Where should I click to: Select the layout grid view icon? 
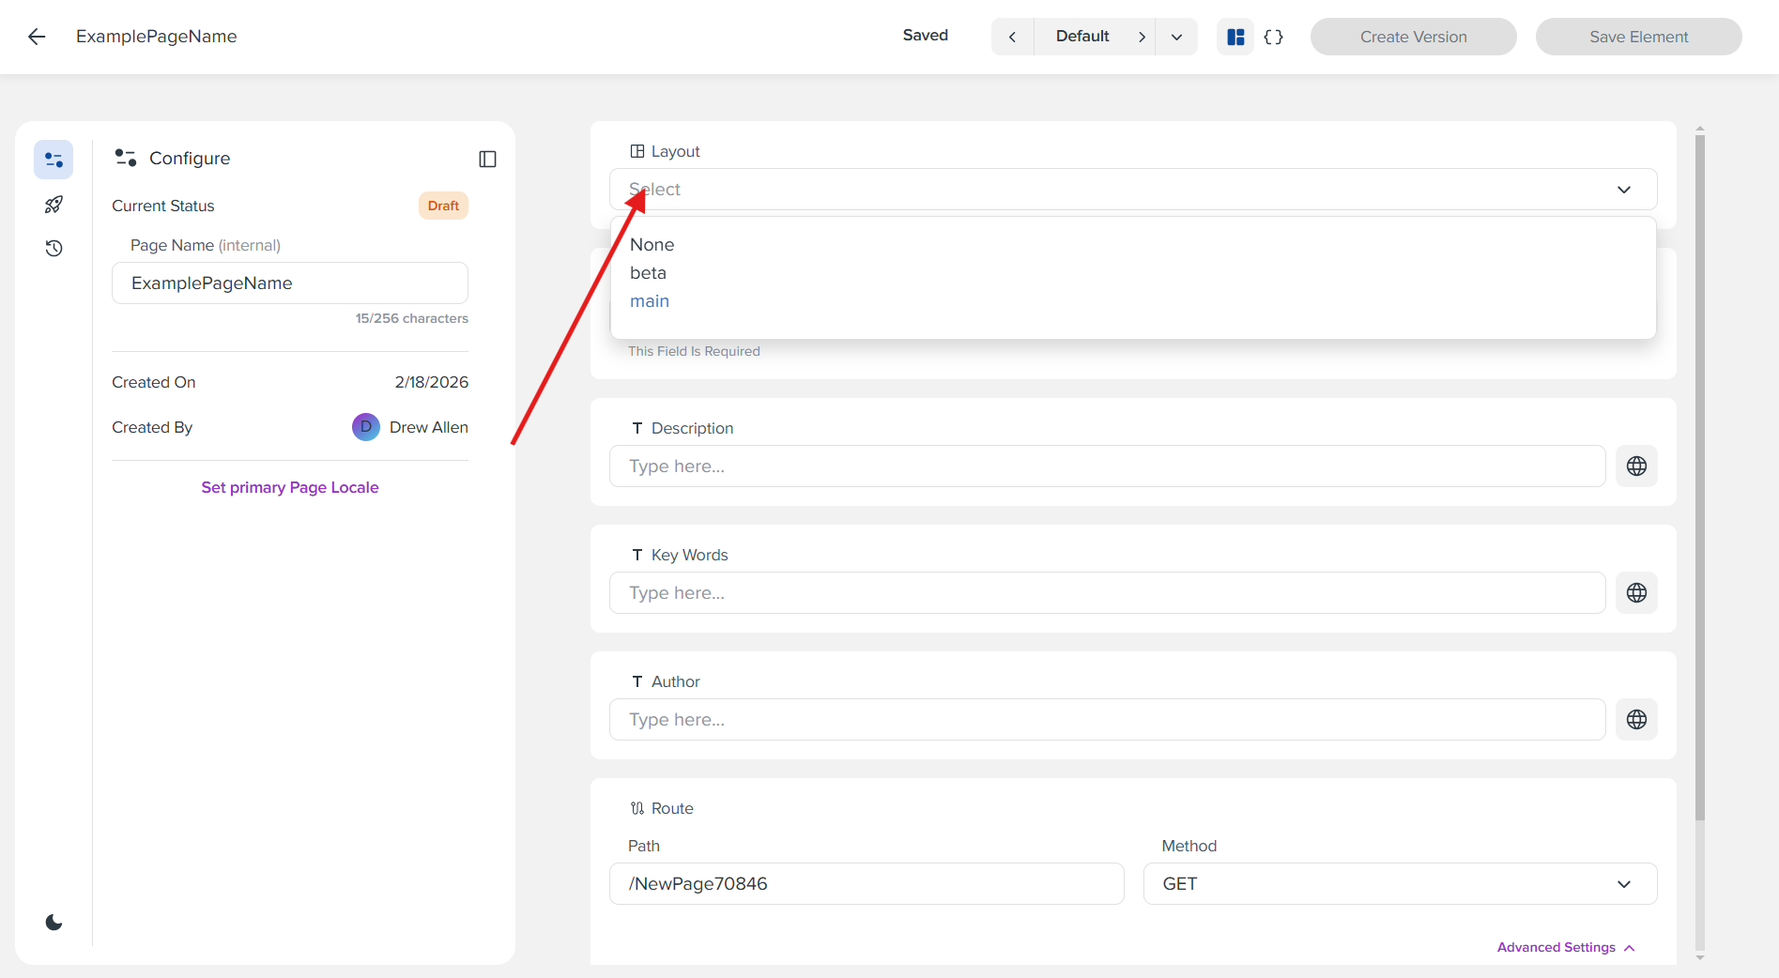pyautogui.click(x=1235, y=37)
